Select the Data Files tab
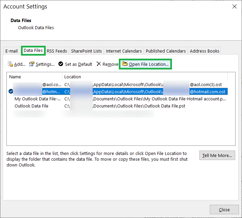 click(33, 51)
